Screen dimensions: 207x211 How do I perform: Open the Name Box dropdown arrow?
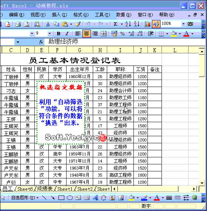(x=18, y=42)
